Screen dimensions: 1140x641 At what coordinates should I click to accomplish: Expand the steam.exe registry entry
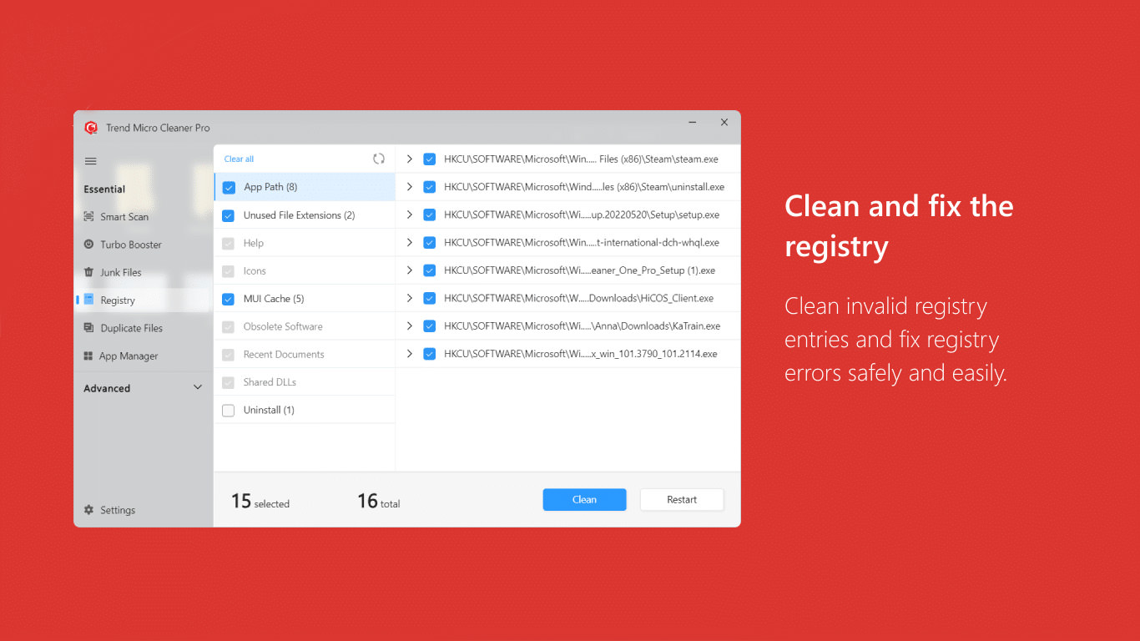(x=410, y=159)
